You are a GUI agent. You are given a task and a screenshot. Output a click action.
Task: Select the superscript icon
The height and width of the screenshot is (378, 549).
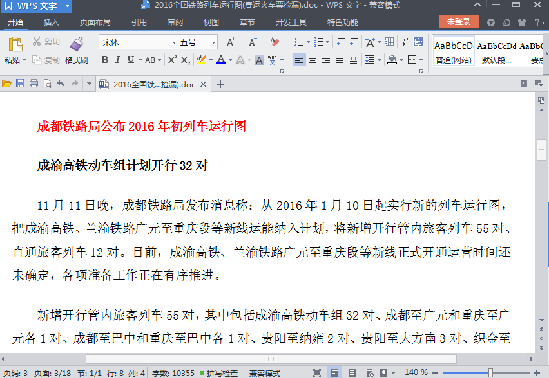tap(171, 59)
